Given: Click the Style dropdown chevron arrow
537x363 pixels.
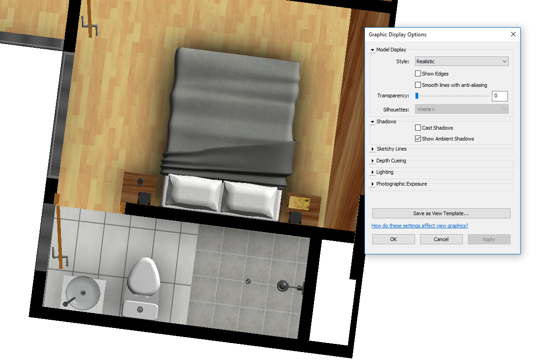Looking at the screenshot, I should pyautogui.click(x=504, y=61).
